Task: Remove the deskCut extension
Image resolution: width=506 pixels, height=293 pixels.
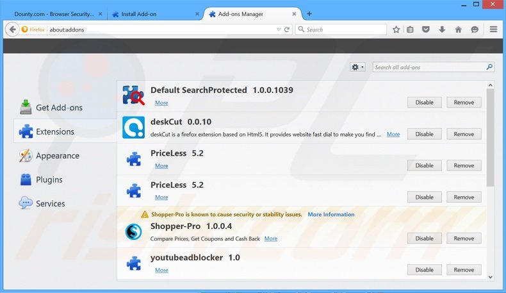Action: 464,134
